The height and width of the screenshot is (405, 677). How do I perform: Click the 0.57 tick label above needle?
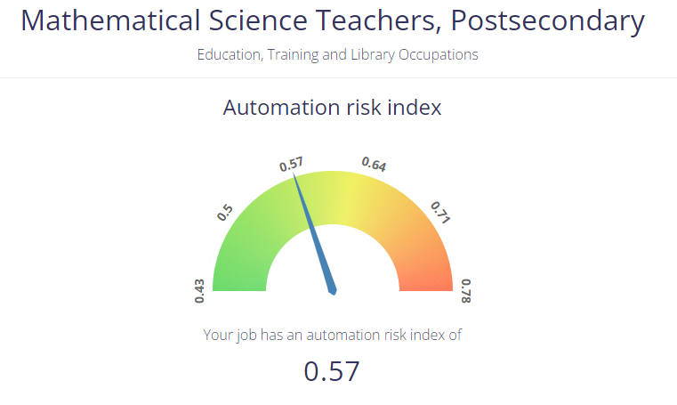click(291, 165)
